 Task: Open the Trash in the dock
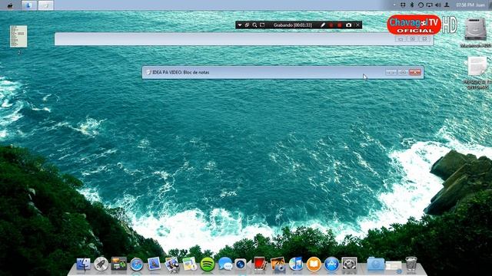click(411, 264)
